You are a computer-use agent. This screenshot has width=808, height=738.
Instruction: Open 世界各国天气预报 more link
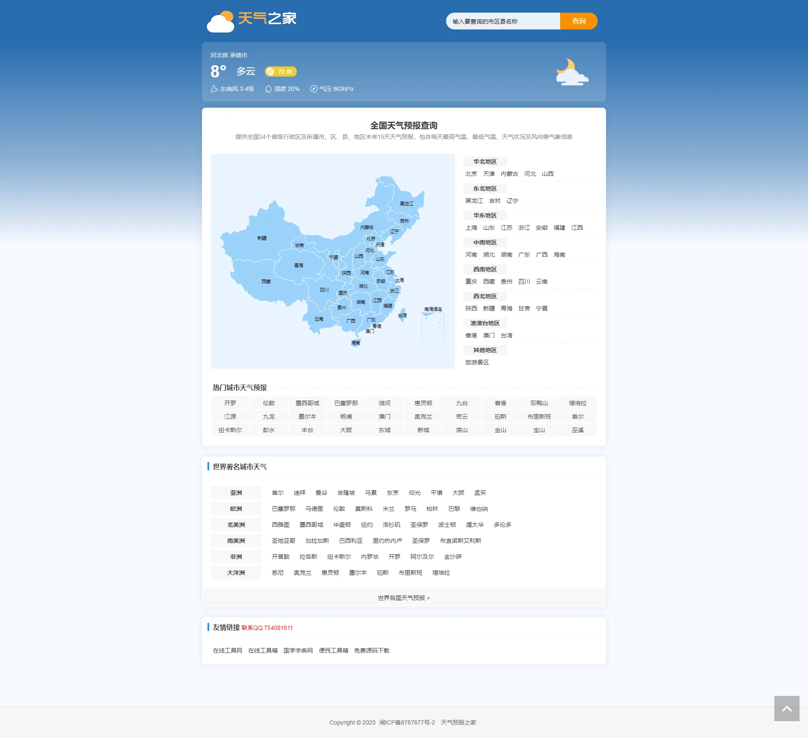click(x=404, y=598)
